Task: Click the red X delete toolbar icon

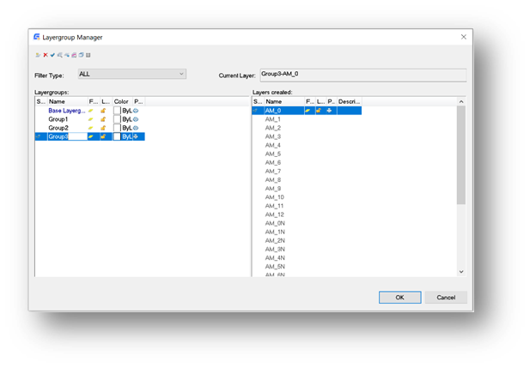Action: (x=46, y=55)
